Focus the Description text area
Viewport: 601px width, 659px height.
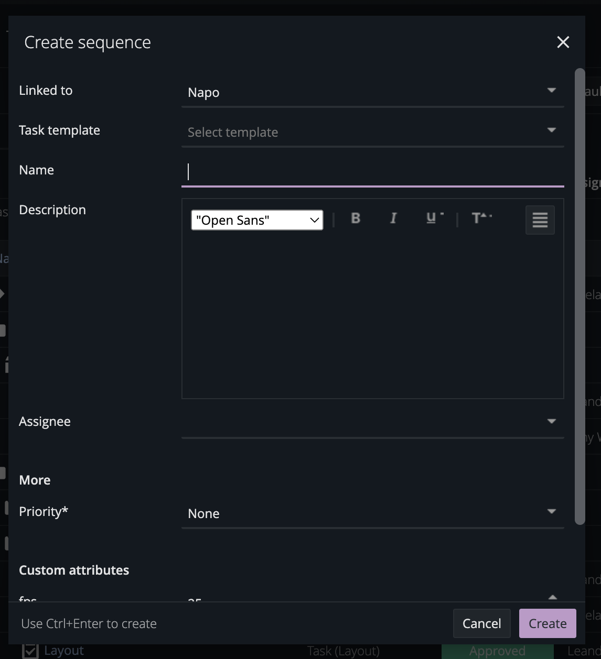tap(372, 314)
